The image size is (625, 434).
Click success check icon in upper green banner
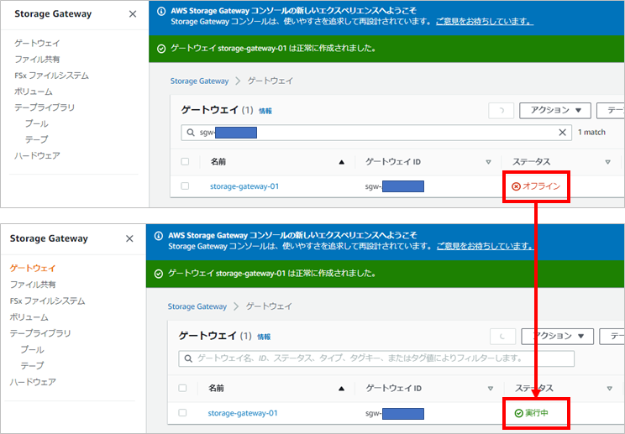(161, 49)
